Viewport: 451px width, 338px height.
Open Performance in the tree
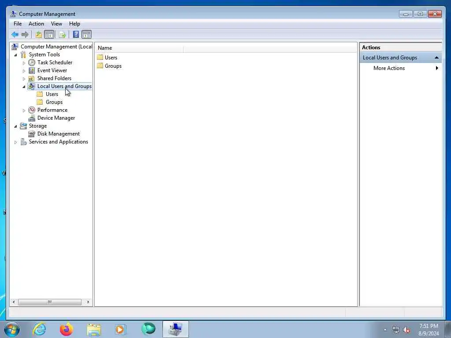(x=52, y=110)
